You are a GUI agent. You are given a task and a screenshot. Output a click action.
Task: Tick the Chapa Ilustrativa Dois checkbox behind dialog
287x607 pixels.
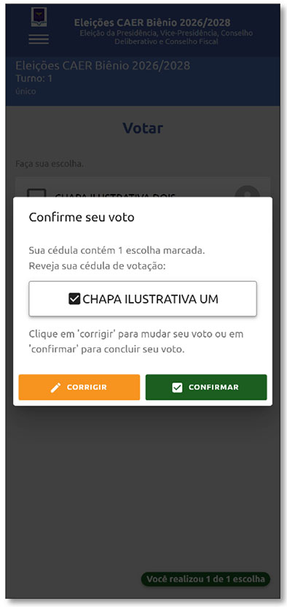click(36, 193)
